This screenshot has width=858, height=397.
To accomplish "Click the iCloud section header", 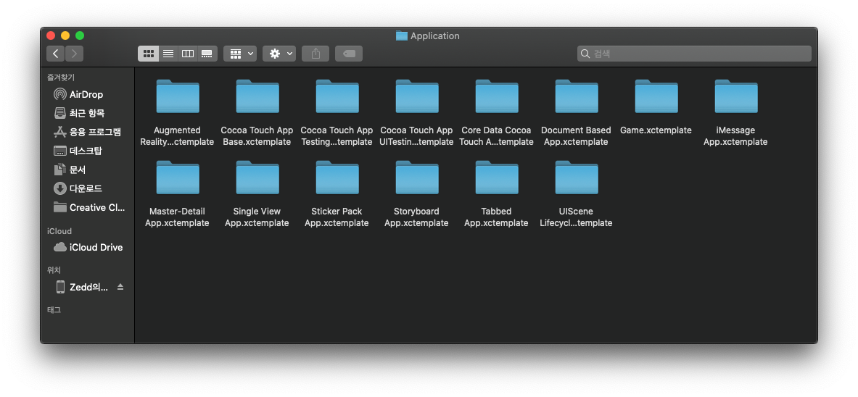I will coord(59,231).
